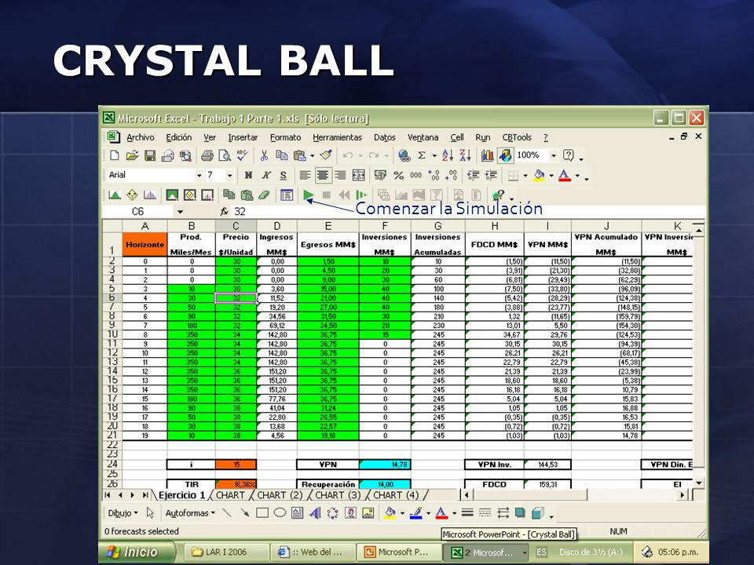This screenshot has height=565, width=754.
Task: Align text left
Action: (x=305, y=175)
